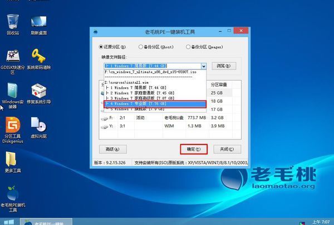Click the taskbar clock showing 上午 7:07

pyautogui.click(x=321, y=222)
